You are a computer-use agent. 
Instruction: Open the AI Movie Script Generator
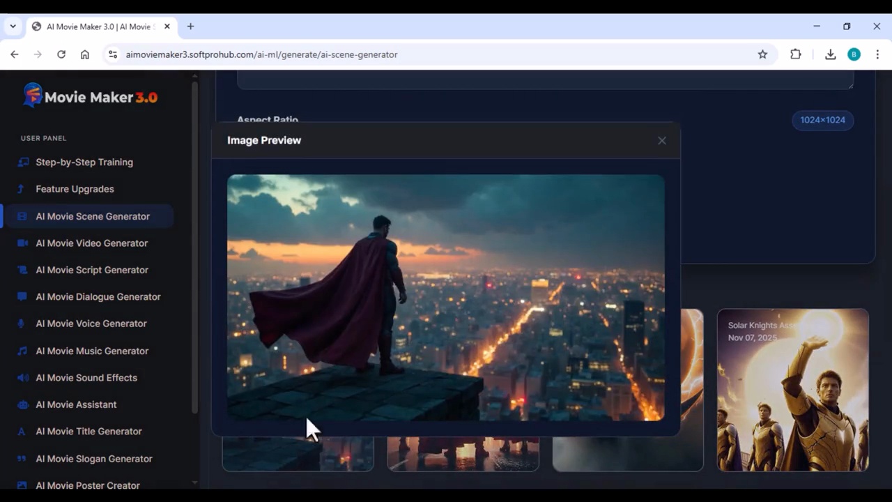tap(92, 270)
